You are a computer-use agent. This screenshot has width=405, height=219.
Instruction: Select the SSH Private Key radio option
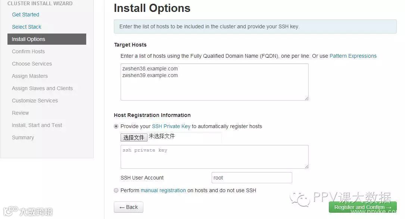[x=116, y=126]
